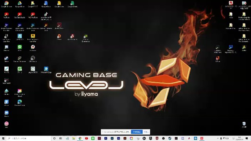This screenshot has width=251, height=141.
Task: Open the Google Drive desktop shortcut
Action: pyautogui.click(x=20, y=4)
